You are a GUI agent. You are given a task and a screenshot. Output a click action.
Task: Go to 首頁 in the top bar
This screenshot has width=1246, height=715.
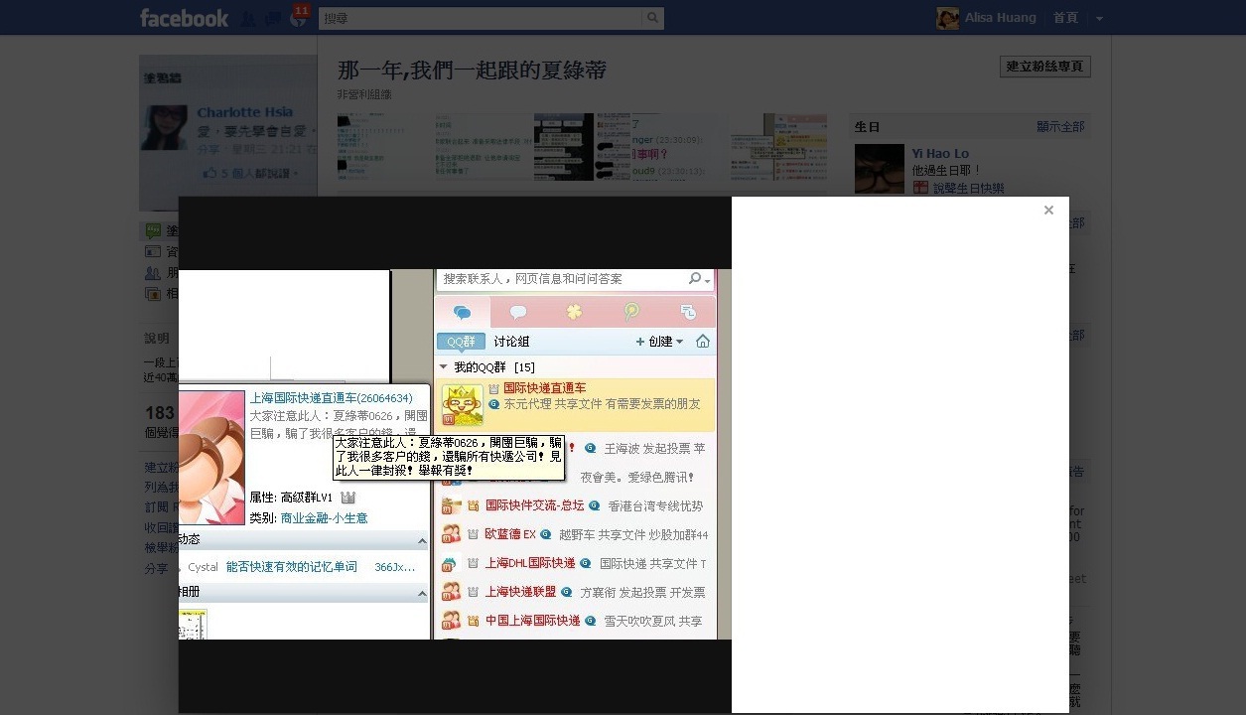coord(1065,18)
